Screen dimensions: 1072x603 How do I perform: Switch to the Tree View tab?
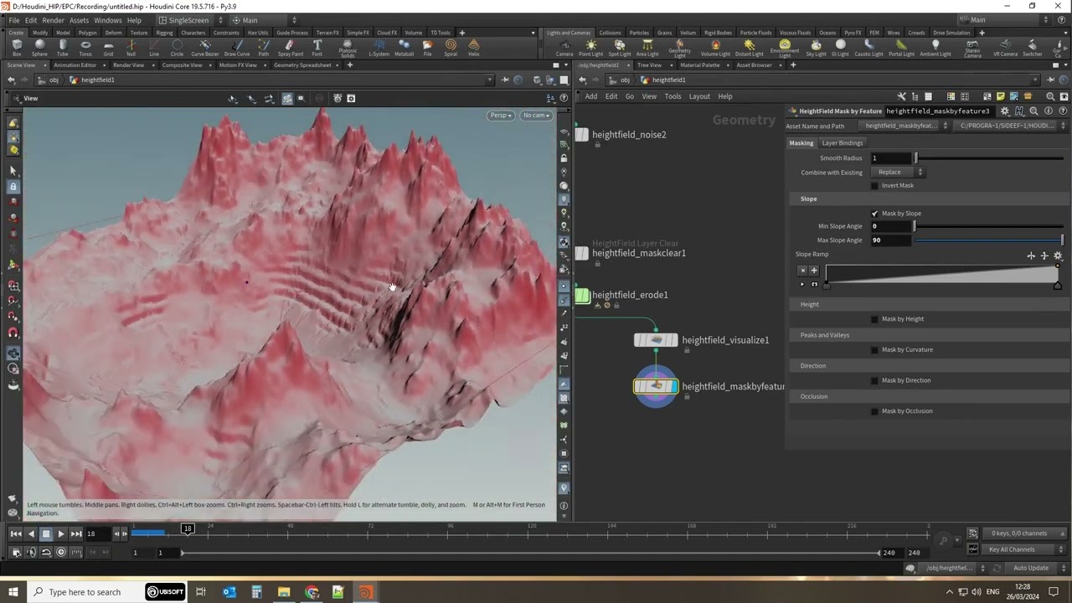tap(649, 64)
